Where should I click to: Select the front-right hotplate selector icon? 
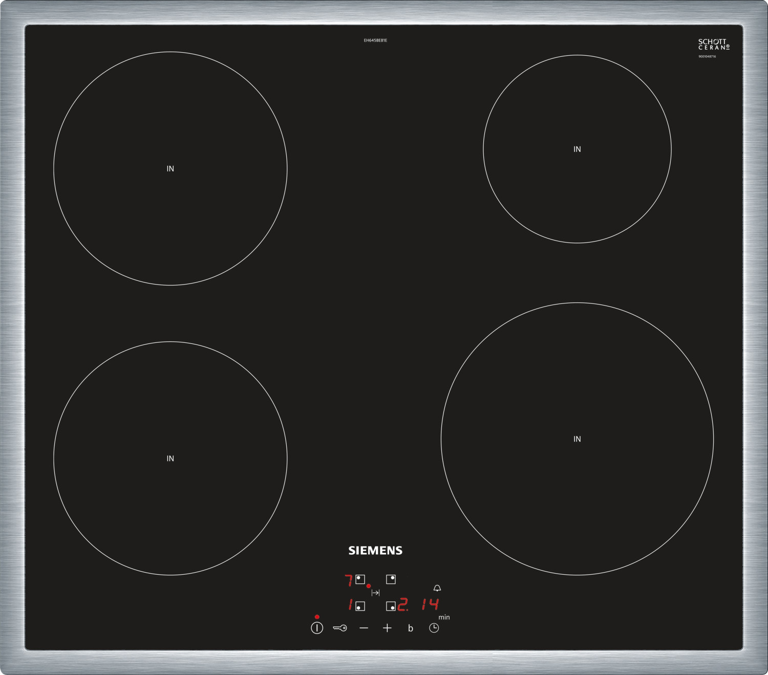391,606
